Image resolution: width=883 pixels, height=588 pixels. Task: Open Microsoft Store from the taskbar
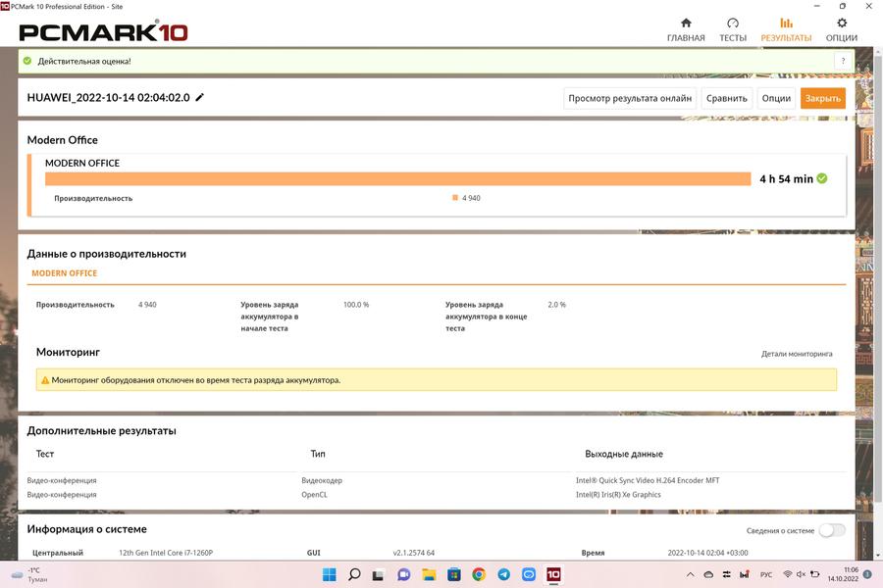tap(453, 574)
